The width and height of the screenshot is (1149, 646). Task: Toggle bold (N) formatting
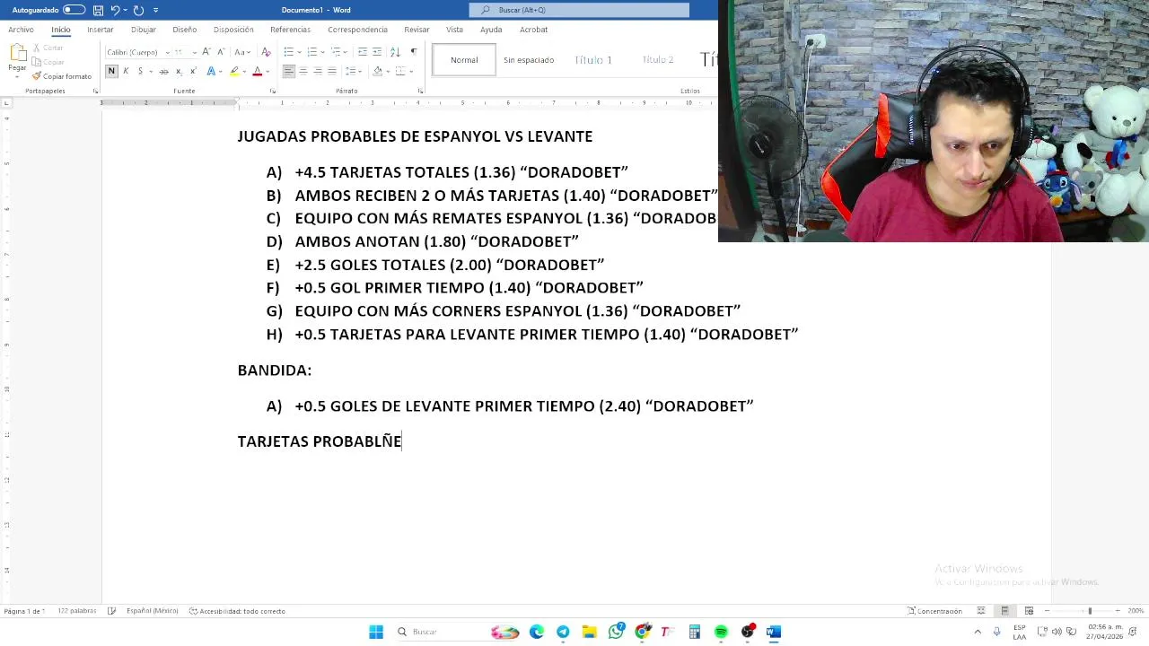pyautogui.click(x=111, y=71)
